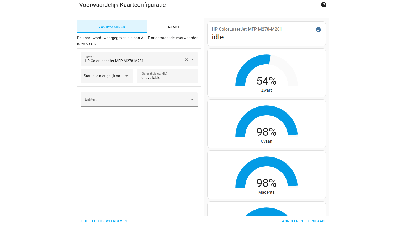Clear the selected HP ColorLaserJet entity
Image resolution: width=403 pixels, height=226 pixels.
coord(187,60)
